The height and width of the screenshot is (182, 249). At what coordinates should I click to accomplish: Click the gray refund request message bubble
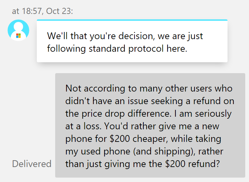coord(150,125)
